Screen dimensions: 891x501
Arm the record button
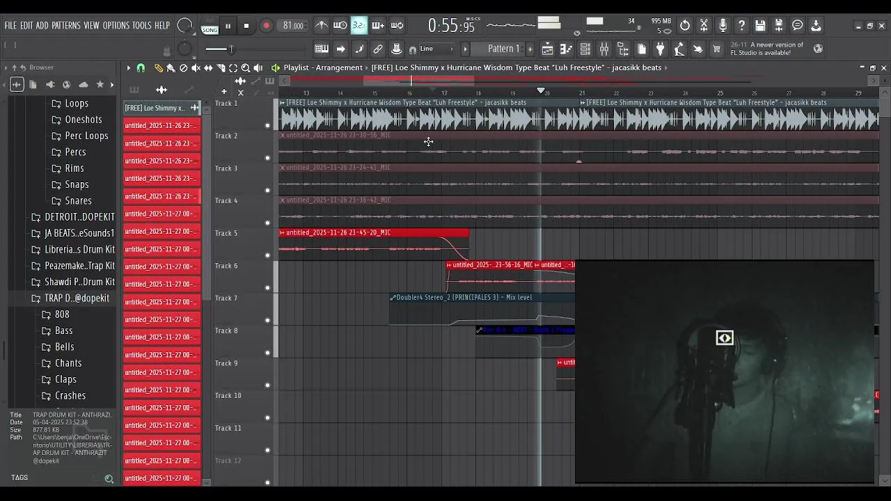(266, 26)
